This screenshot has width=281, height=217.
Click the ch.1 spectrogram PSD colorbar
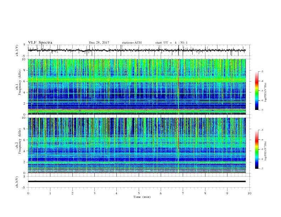click(x=257, y=90)
